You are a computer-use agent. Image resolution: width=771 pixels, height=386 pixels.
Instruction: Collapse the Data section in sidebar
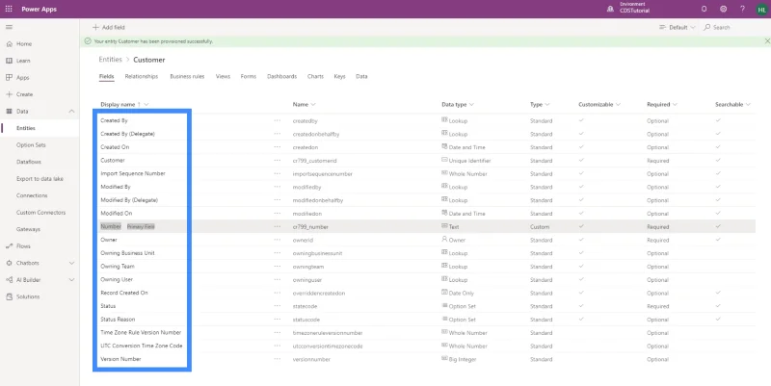pyautogui.click(x=71, y=112)
